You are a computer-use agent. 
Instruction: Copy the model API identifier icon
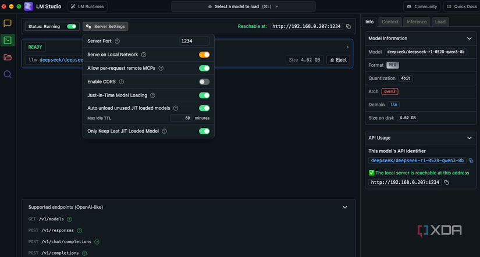(x=471, y=160)
